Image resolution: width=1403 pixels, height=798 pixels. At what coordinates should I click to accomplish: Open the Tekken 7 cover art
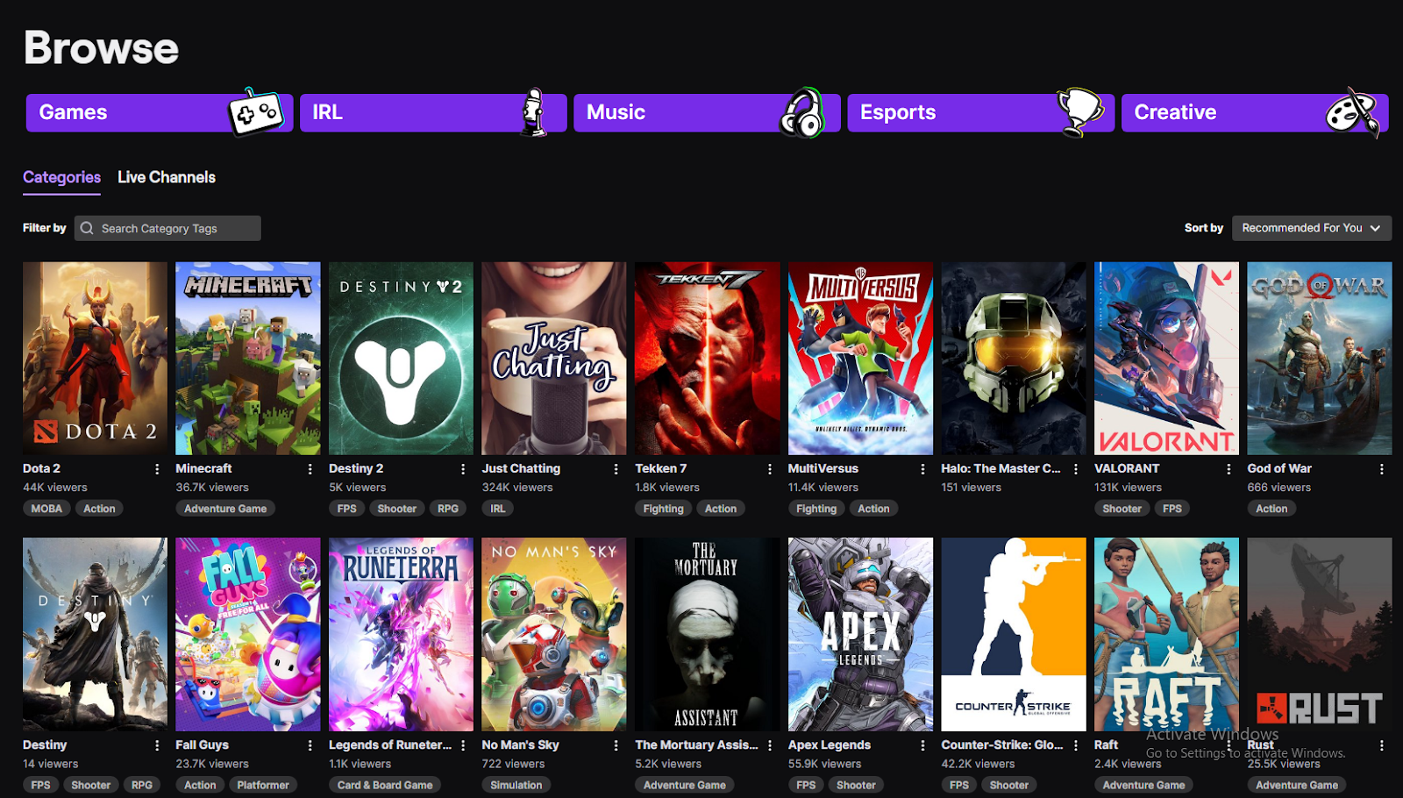point(708,359)
